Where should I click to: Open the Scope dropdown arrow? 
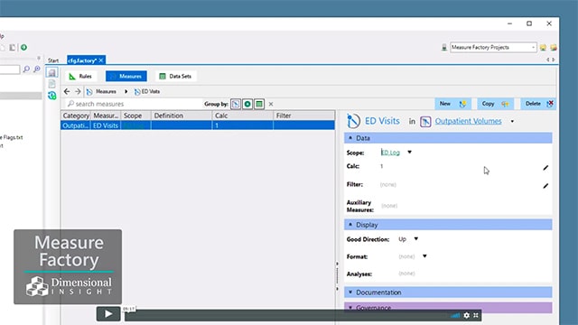tap(409, 153)
